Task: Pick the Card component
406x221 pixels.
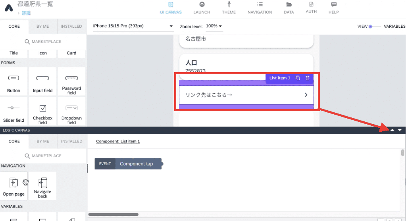Action: click(71, 53)
